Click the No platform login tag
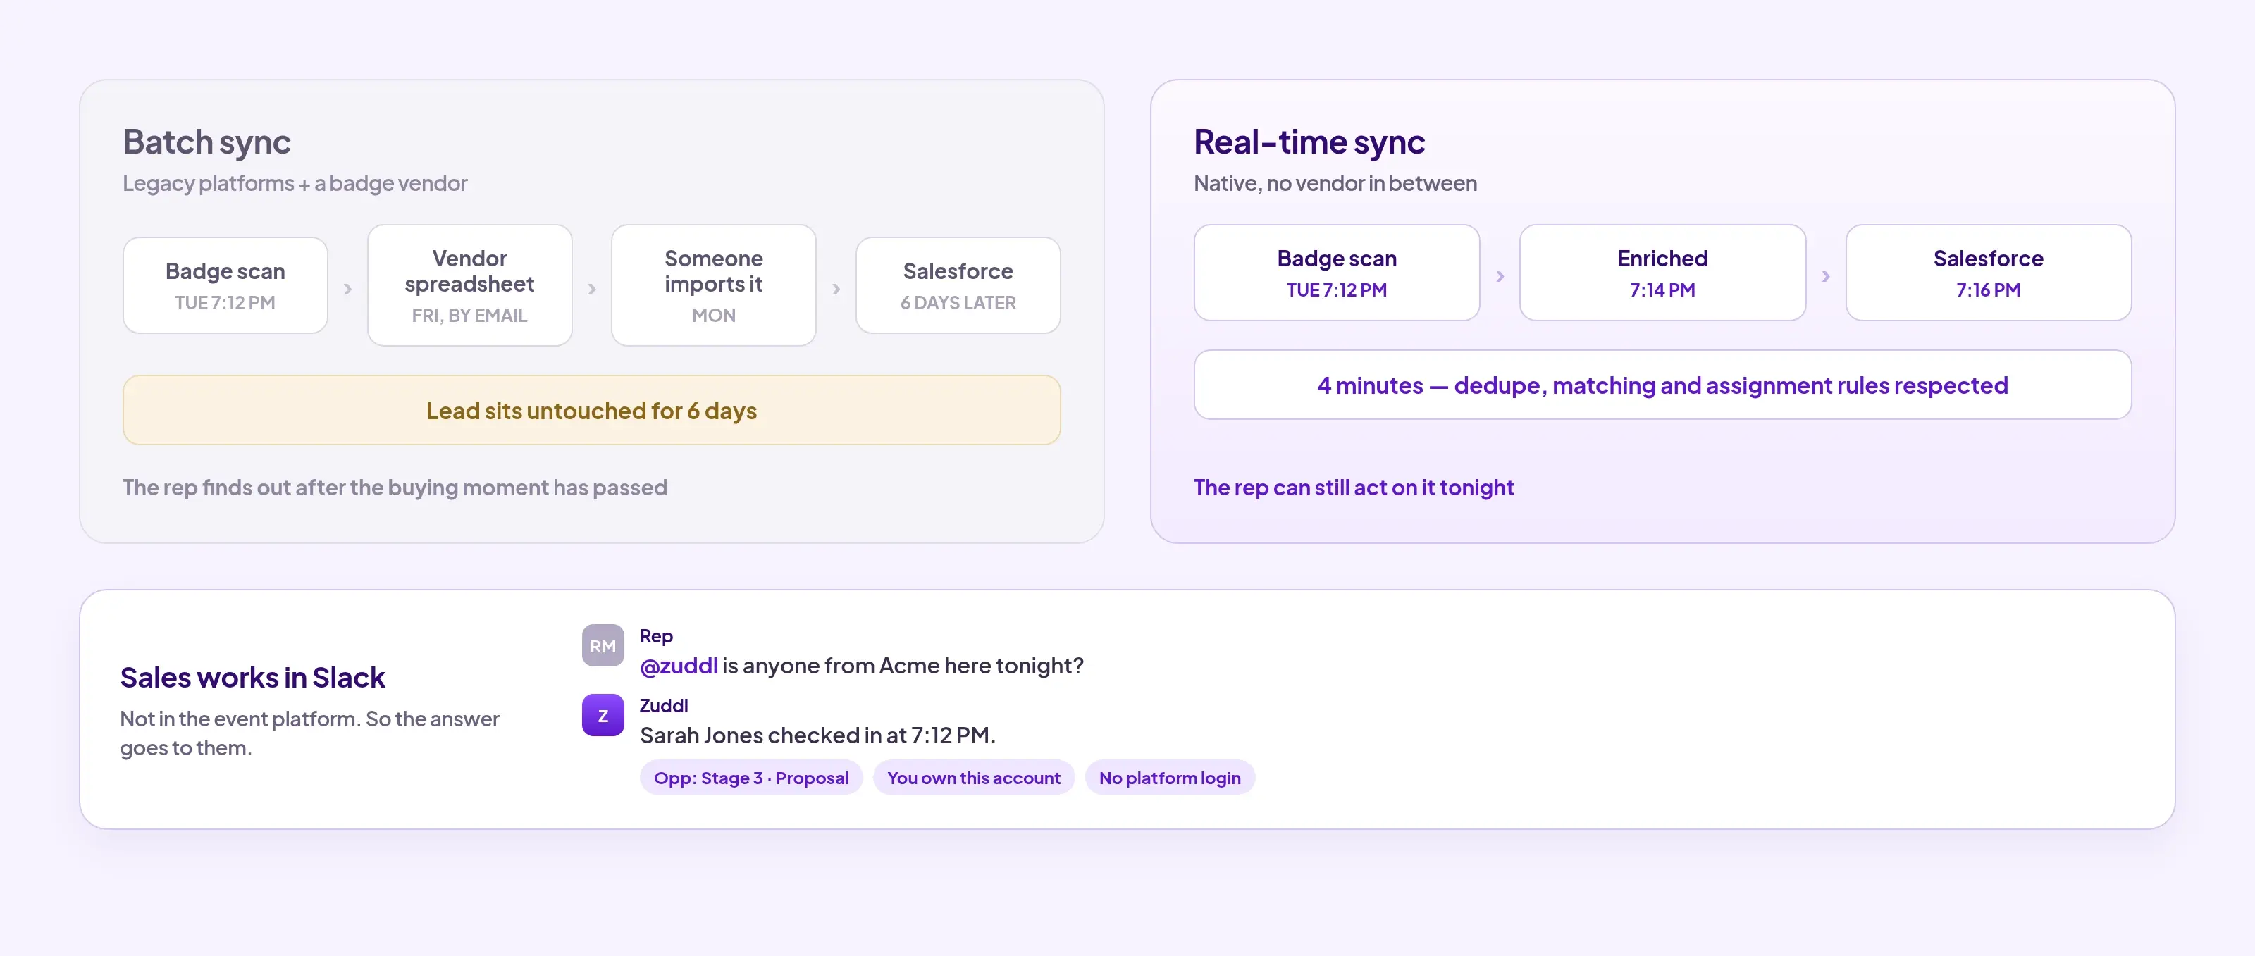 [1170, 777]
